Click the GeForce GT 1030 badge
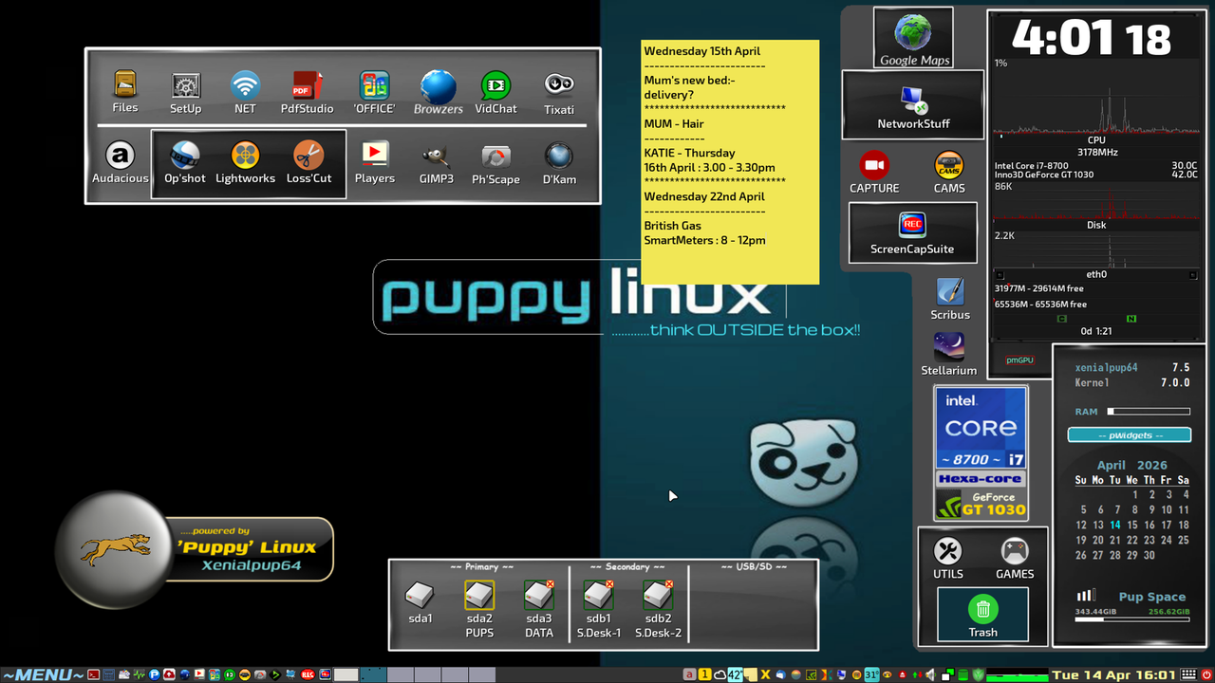The width and height of the screenshot is (1215, 683). [981, 504]
